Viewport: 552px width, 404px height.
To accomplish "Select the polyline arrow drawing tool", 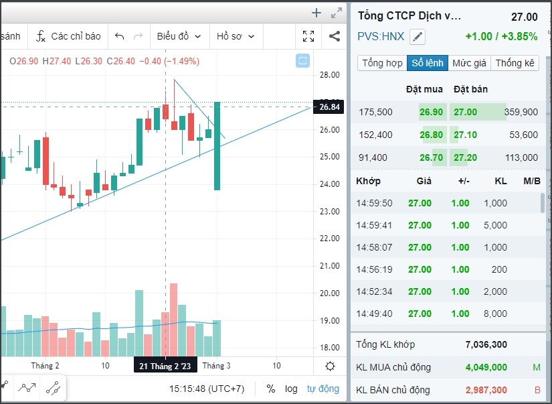I will tap(27, 387).
